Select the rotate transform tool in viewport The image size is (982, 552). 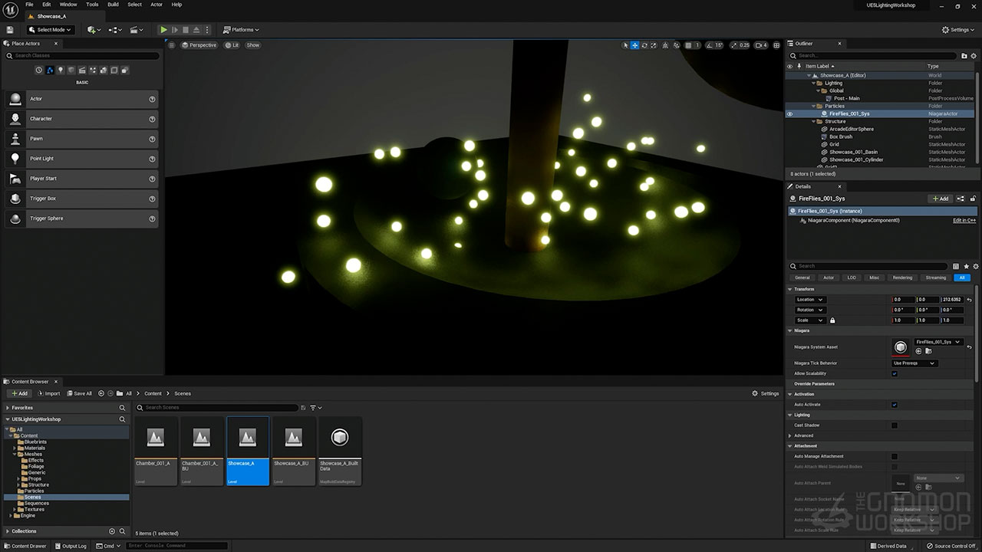coord(644,45)
